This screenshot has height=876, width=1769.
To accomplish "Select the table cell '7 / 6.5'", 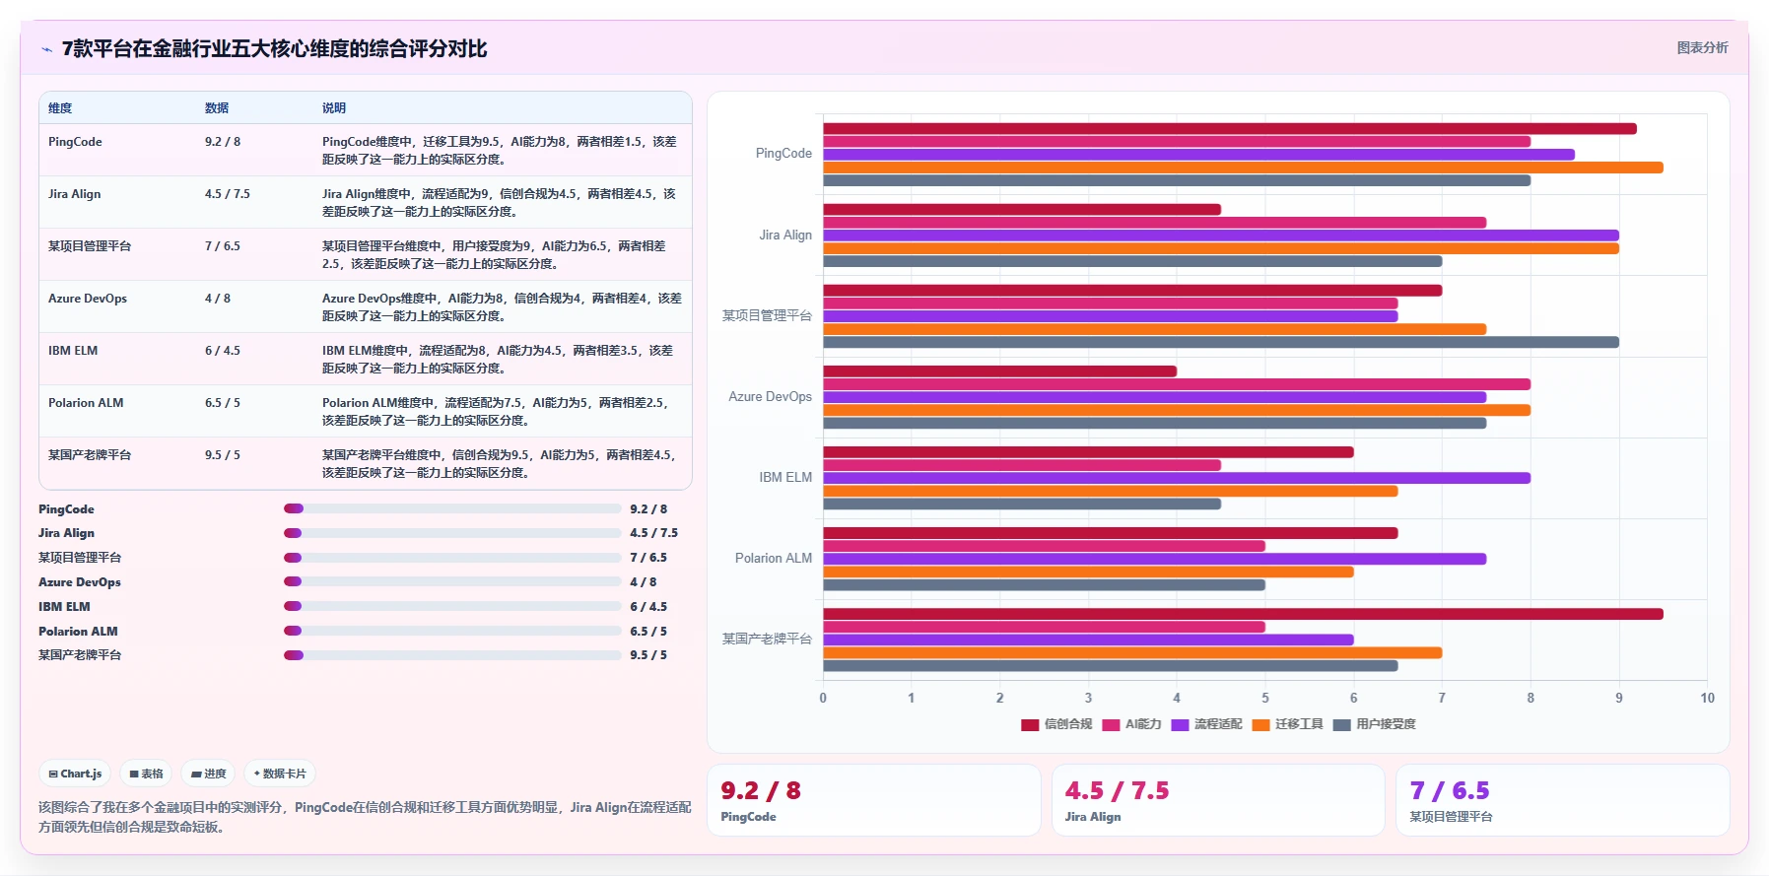I will tap(223, 246).
